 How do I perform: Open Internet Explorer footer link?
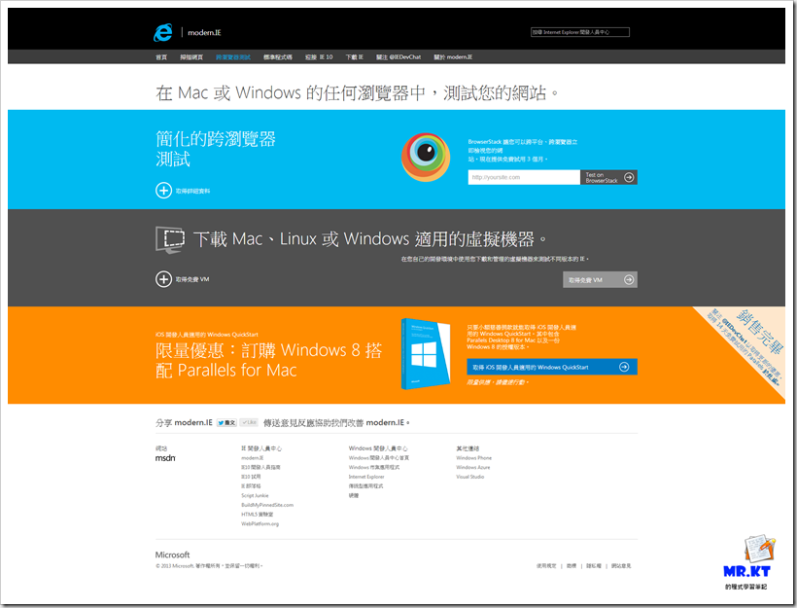coord(366,477)
